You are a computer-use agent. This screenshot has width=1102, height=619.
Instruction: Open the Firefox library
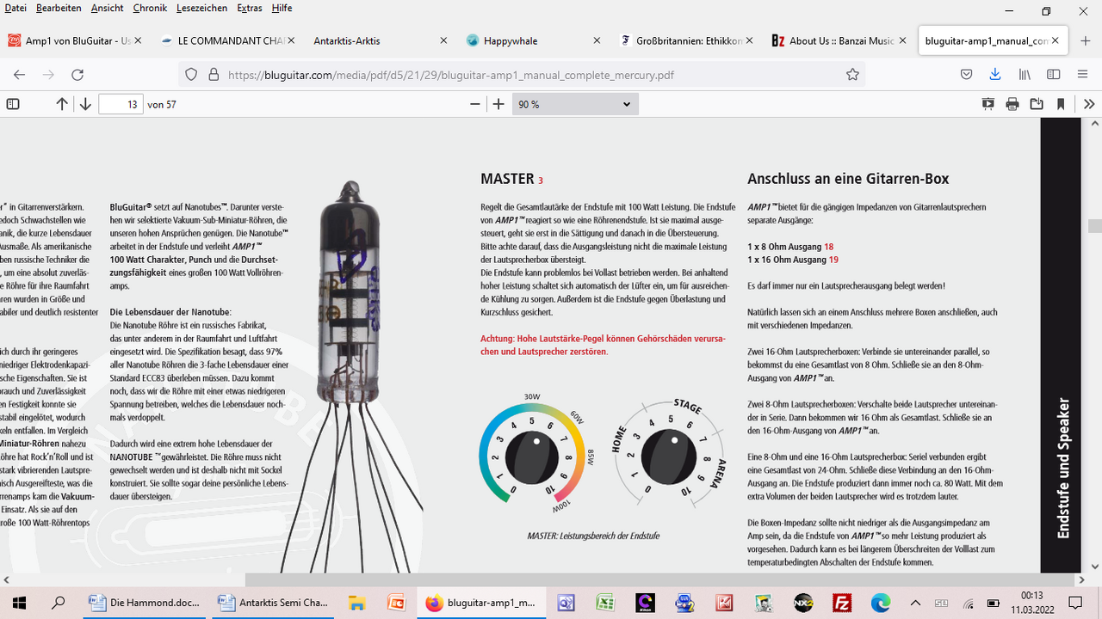pos(1025,75)
